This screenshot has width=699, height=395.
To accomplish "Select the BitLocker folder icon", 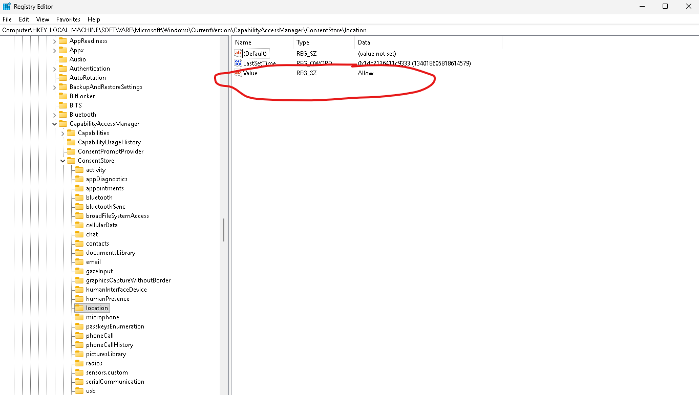I will 63,96.
